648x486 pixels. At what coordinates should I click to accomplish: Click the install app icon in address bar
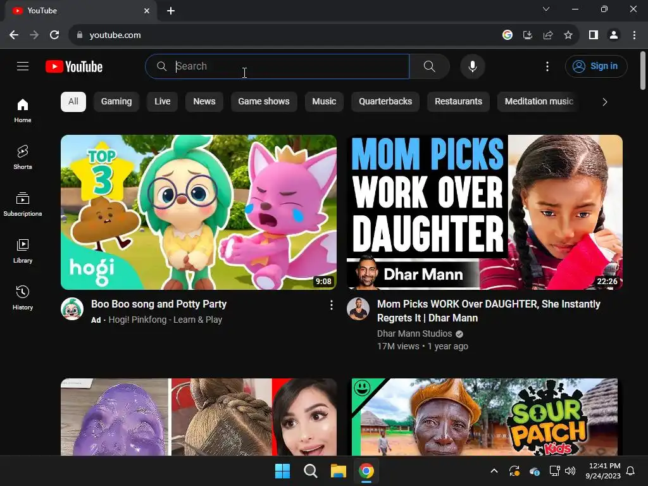point(527,35)
